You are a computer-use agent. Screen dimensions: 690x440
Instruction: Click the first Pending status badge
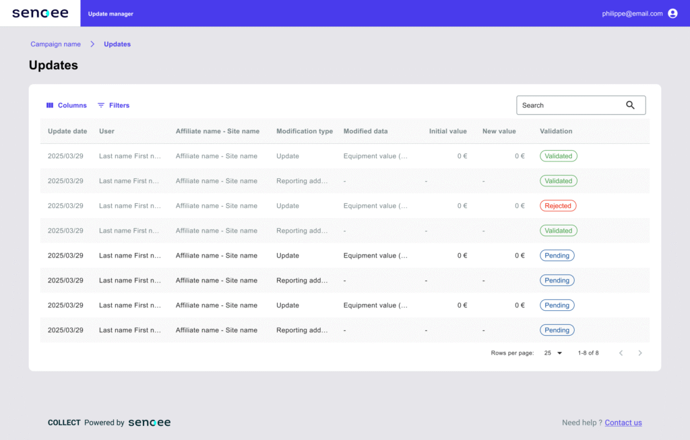[557, 256]
